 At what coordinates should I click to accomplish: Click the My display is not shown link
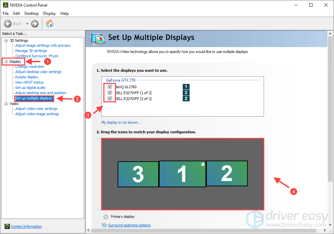[x=121, y=122]
